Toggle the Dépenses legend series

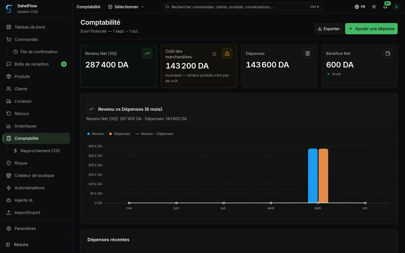120,134
